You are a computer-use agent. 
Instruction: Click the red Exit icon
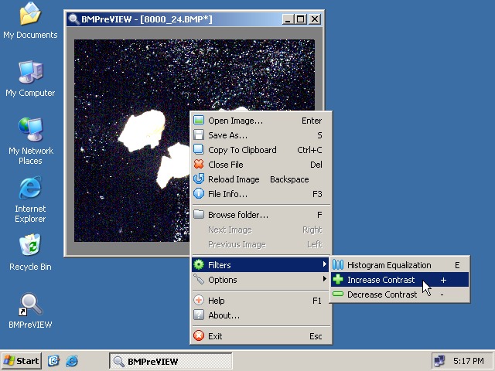point(199,335)
